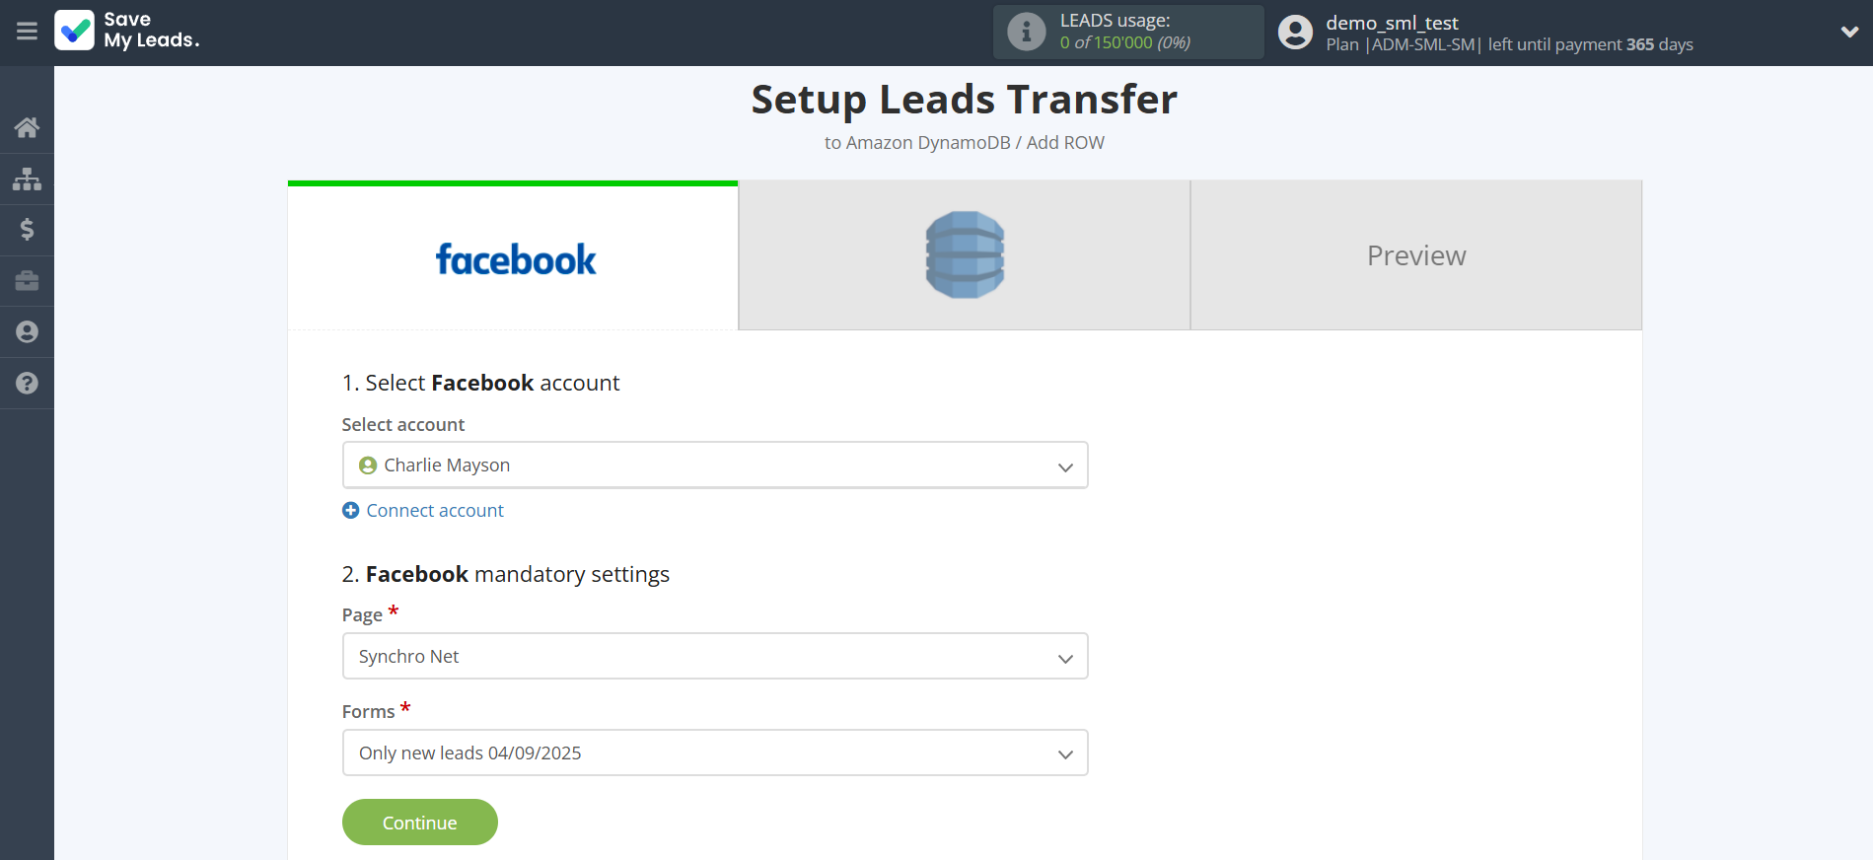Image resolution: width=1873 pixels, height=860 pixels.
Task: Expand the account menu chevron at top right
Action: point(1849,32)
